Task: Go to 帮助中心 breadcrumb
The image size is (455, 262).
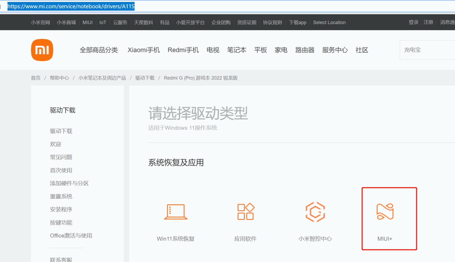Action: coord(59,78)
